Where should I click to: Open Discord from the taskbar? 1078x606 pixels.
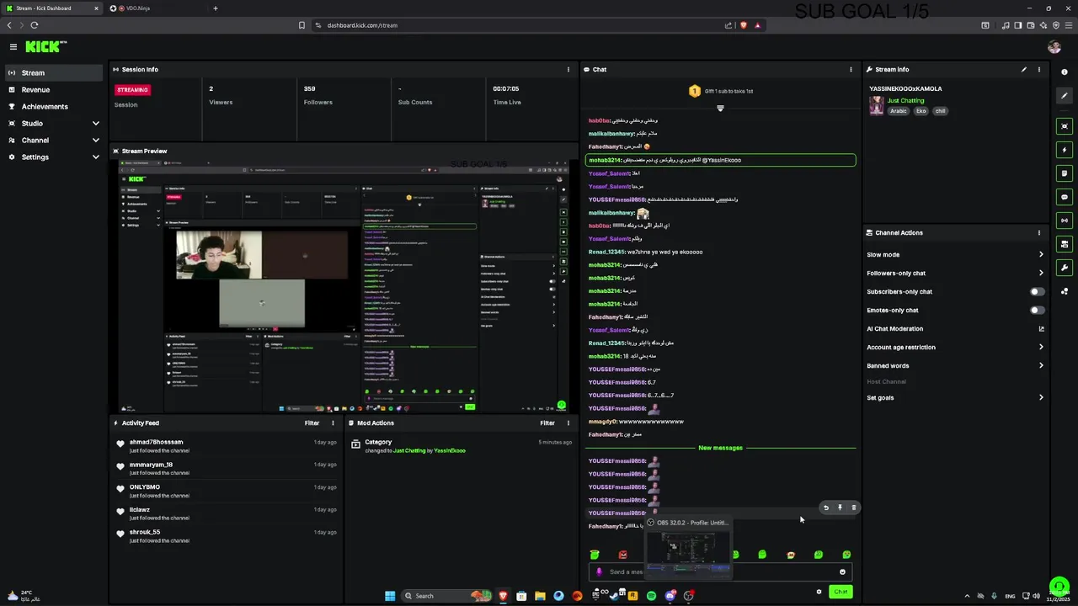click(x=670, y=596)
